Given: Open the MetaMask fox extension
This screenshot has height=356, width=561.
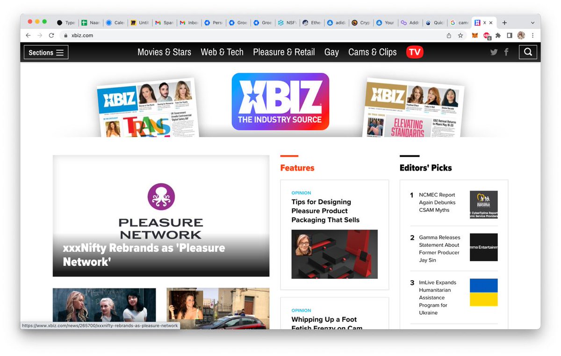Looking at the screenshot, I should click(x=475, y=35).
